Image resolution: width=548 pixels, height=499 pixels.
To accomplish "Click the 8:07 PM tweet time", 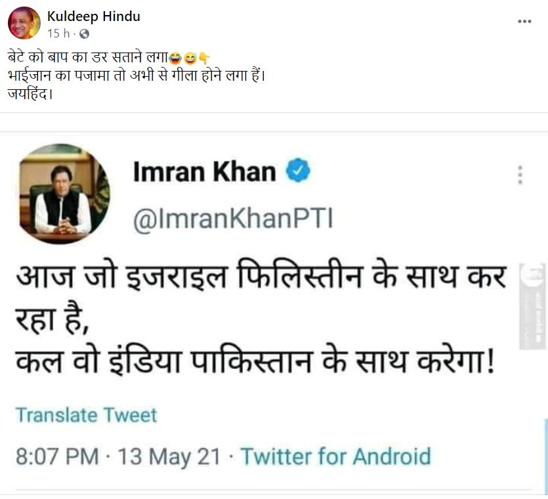I will pyautogui.click(x=57, y=456).
